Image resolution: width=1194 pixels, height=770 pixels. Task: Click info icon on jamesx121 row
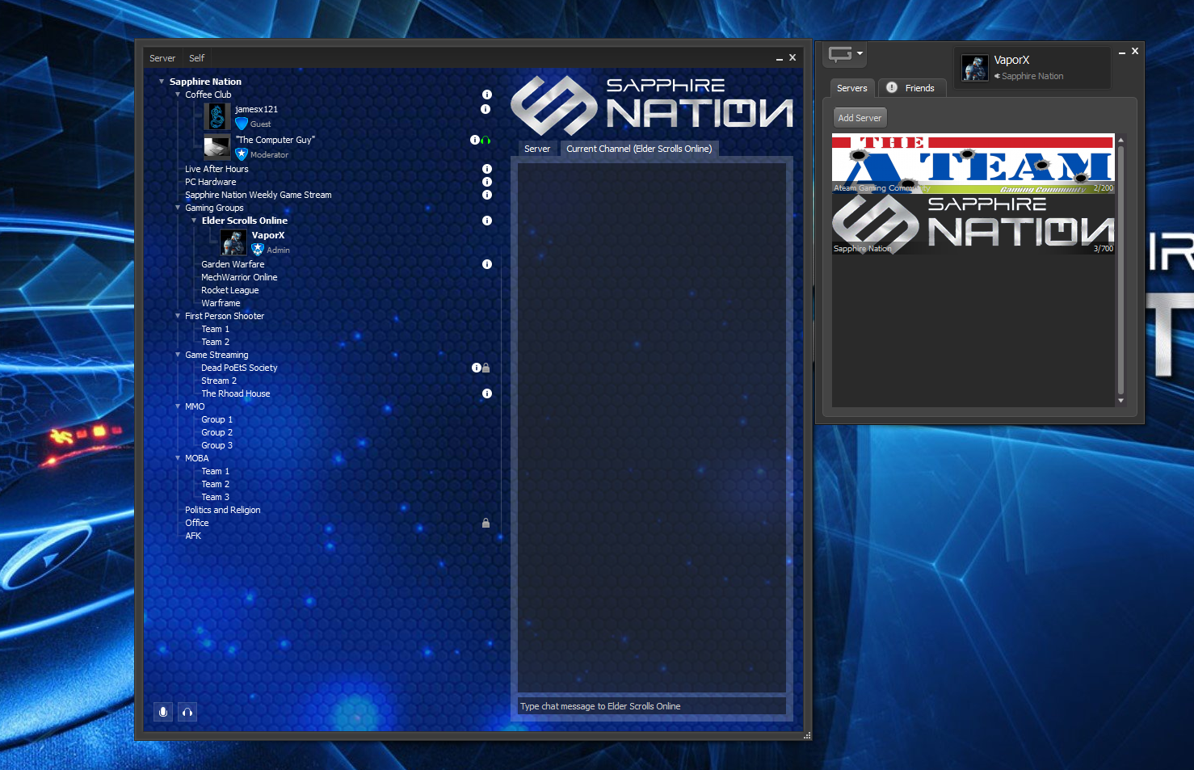click(486, 109)
